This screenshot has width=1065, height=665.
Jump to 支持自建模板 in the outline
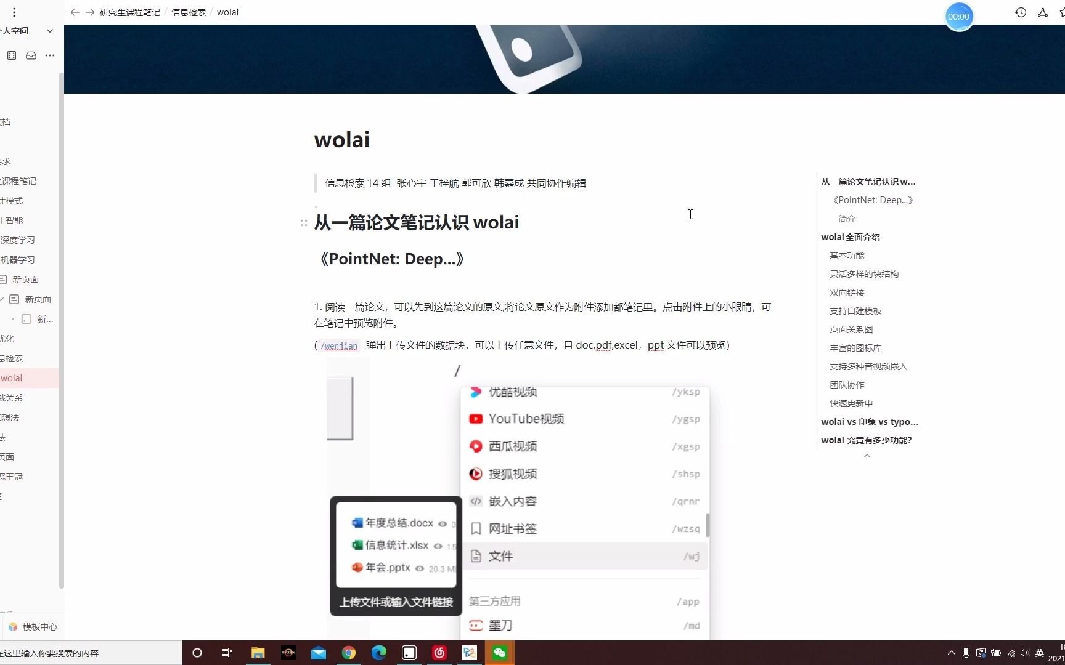(855, 311)
